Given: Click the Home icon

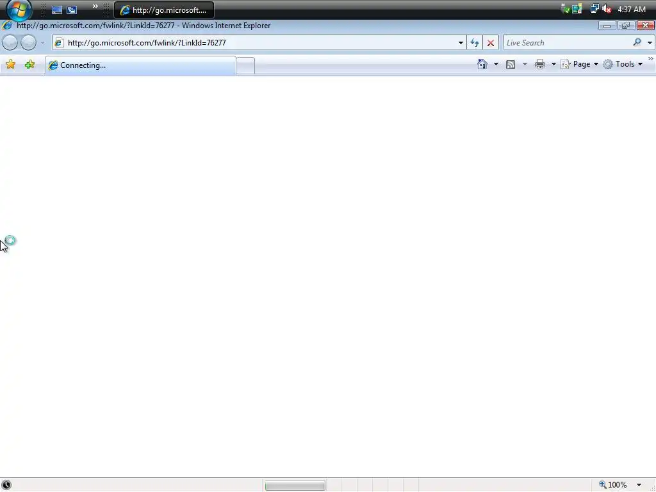Looking at the screenshot, I should (482, 64).
